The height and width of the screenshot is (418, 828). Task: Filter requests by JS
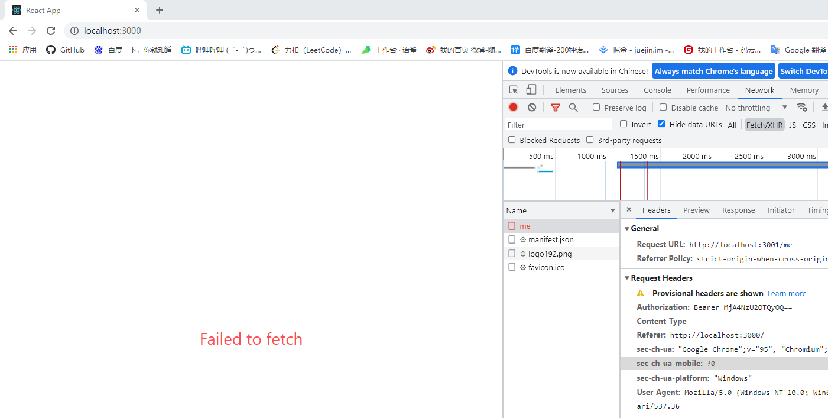793,124
